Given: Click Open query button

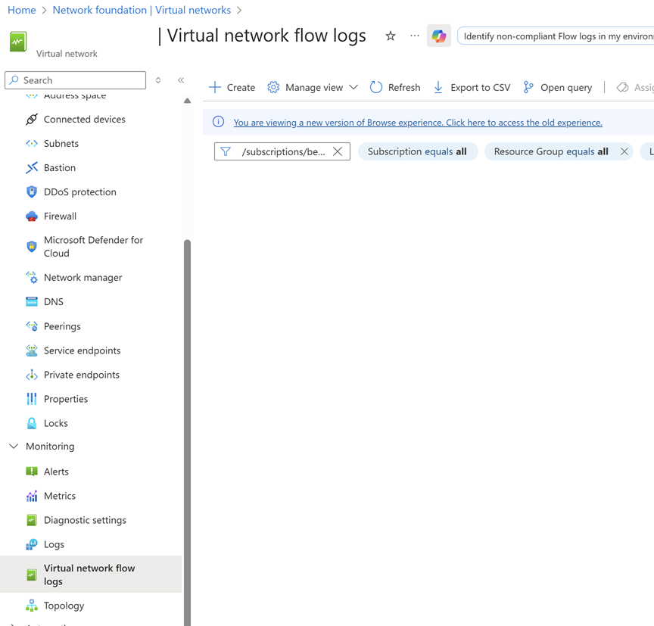Looking at the screenshot, I should (558, 88).
